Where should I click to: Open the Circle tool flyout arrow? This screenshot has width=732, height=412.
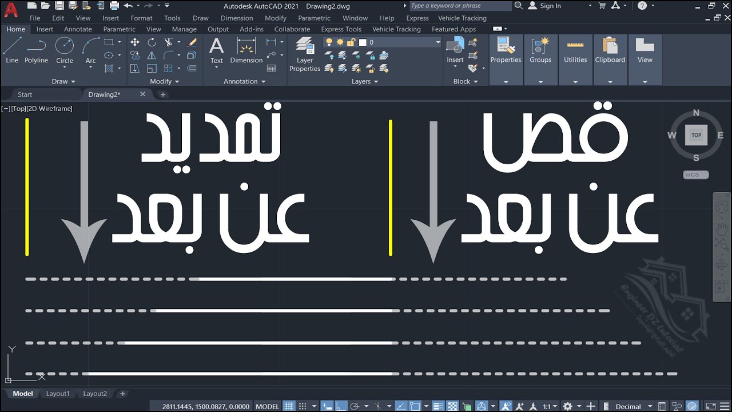pyautogui.click(x=65, y=68)
